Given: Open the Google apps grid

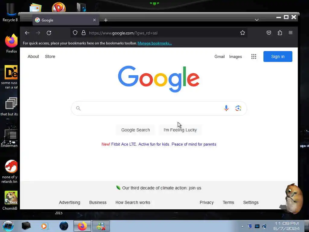Looking at the screenshot, I should (254, 56).
